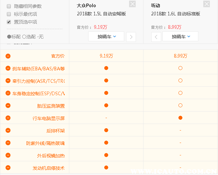Unpin the 刹车辅助(EBA/BAS/BA等 row
The height and width of the screenshot is (175, 218).
[8, 68]
